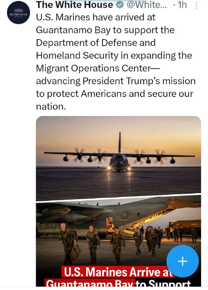Tap the star insignia on aircraft fuselage

(125, 215)
